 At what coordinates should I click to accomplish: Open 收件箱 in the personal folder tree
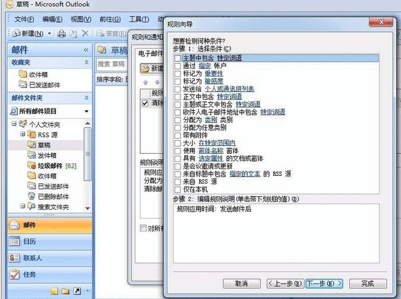pos(42,176)
